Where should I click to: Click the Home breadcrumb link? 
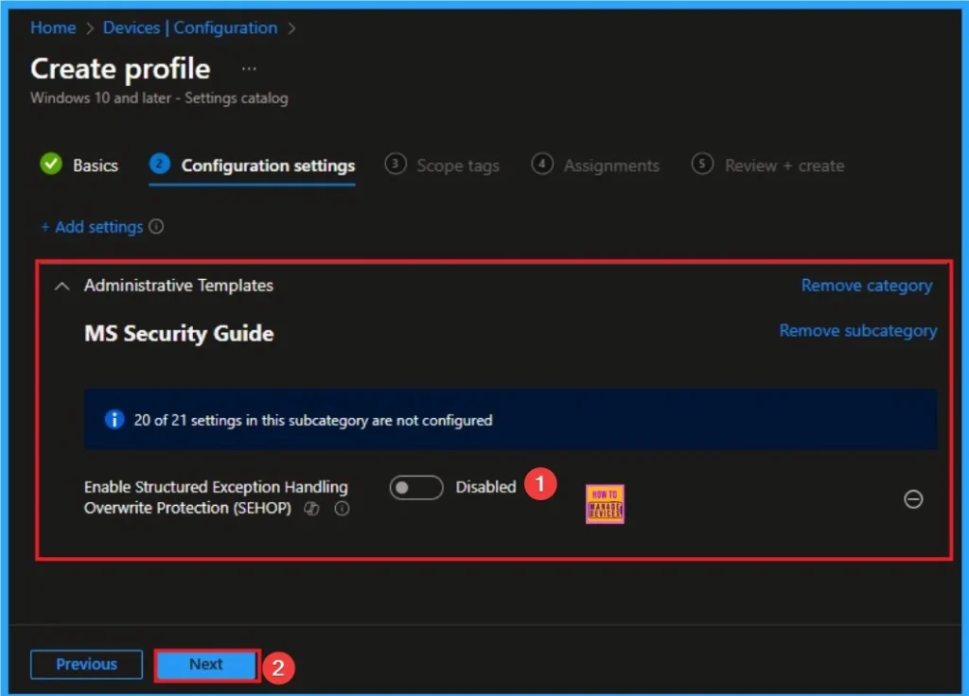[52, 27]
